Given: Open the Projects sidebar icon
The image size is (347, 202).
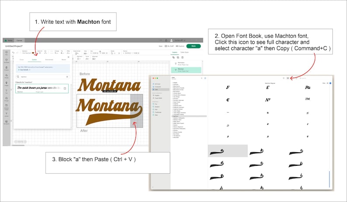Looking at the screenshot, I should 7,68.
